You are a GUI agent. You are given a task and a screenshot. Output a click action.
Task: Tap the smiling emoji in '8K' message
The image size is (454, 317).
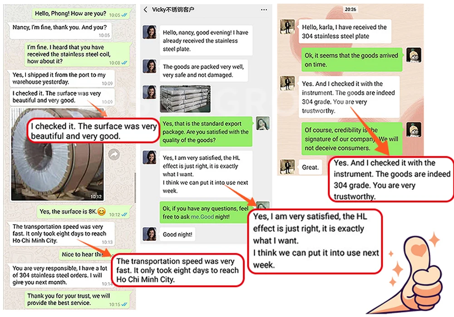101,211
